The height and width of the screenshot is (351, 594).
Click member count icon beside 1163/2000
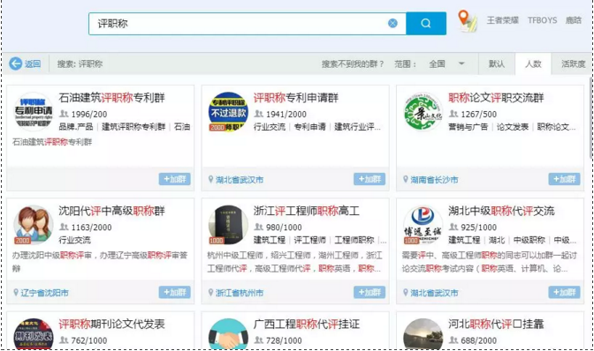(64, 227)
